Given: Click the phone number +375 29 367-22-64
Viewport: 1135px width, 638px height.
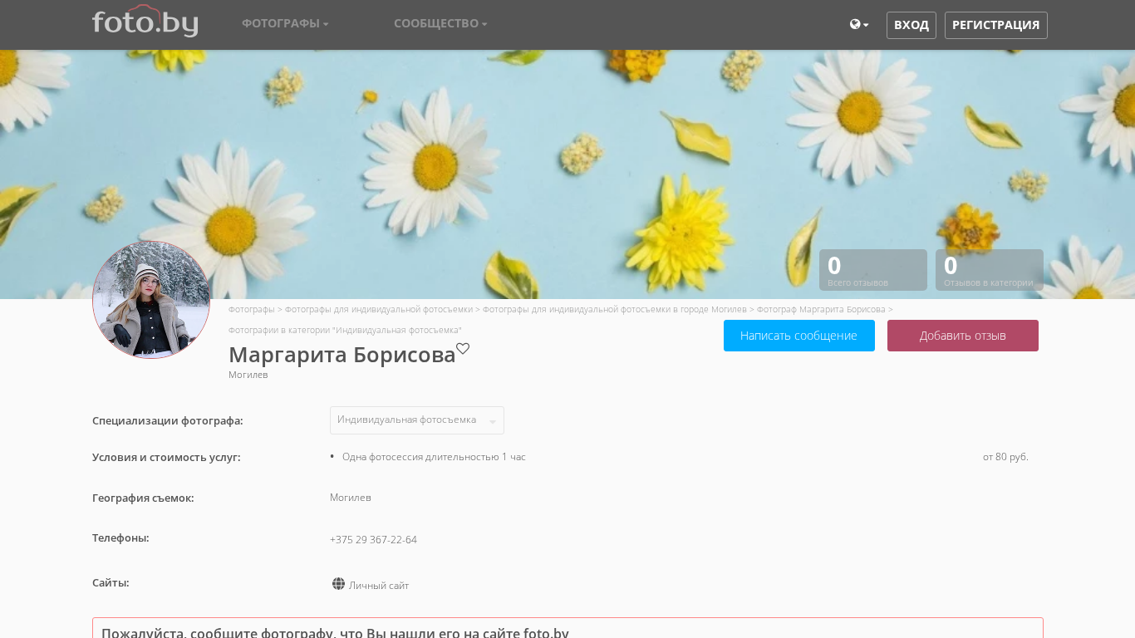Looking at the screenshot, I should pos(373,540).
